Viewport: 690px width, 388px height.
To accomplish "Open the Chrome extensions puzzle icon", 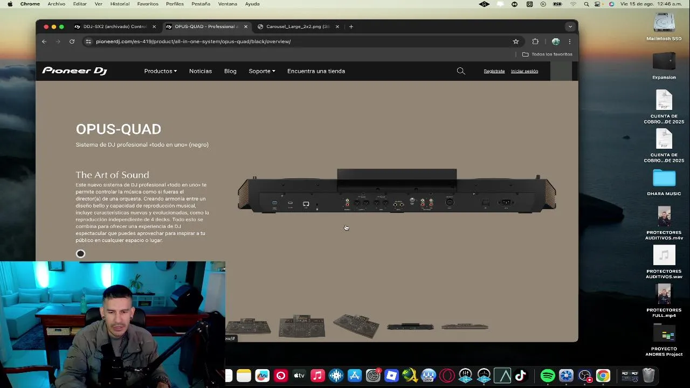I will point(535,41).
